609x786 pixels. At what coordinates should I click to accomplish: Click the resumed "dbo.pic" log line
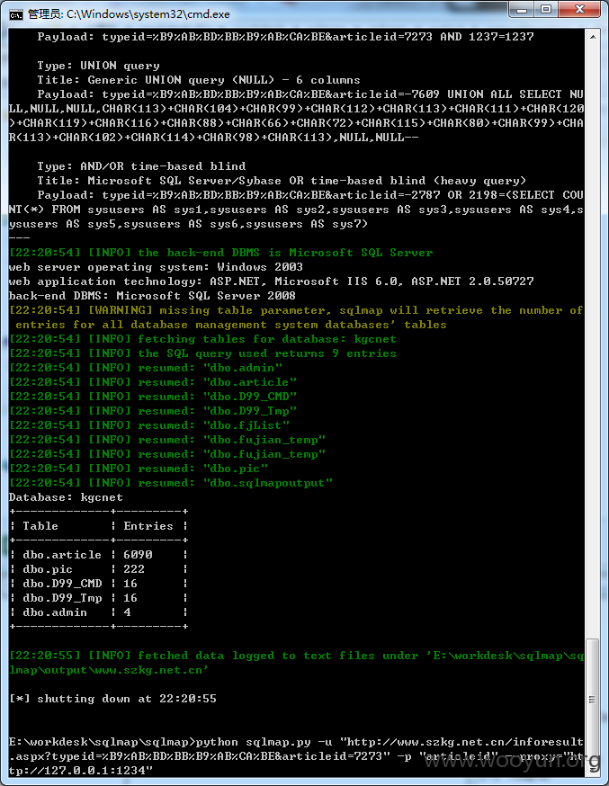pyautogui.click(x=139, y=469)
